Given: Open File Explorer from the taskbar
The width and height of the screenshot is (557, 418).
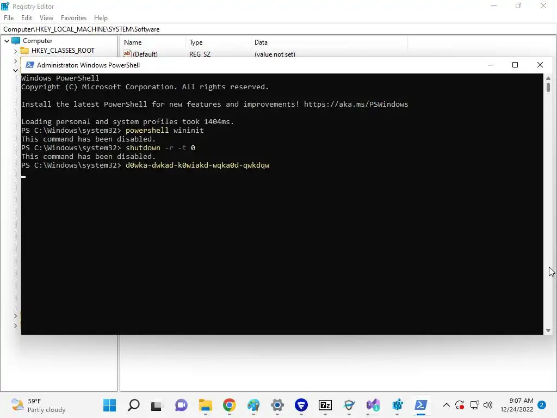Looking at the screenshot, I should coord(205,405).
